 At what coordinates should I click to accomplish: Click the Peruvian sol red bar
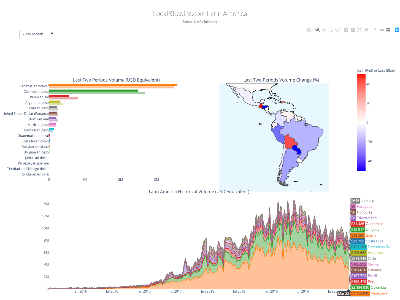point(59,96)
